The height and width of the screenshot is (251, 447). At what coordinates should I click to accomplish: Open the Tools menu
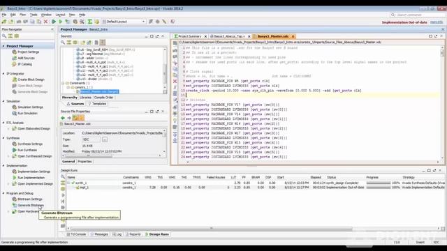pos(34,15)
